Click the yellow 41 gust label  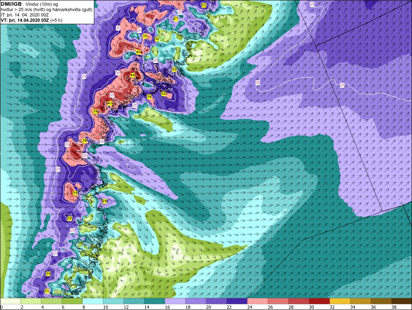[110, 103]
